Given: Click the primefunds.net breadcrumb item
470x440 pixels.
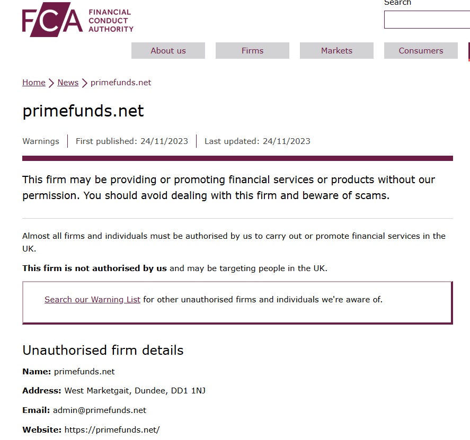Looking at the screenshot, I should (121, 83).
